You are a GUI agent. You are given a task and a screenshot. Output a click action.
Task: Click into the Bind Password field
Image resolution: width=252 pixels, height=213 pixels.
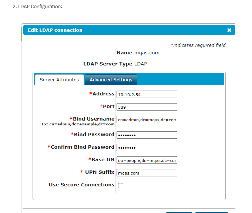[x=147, y=135]
